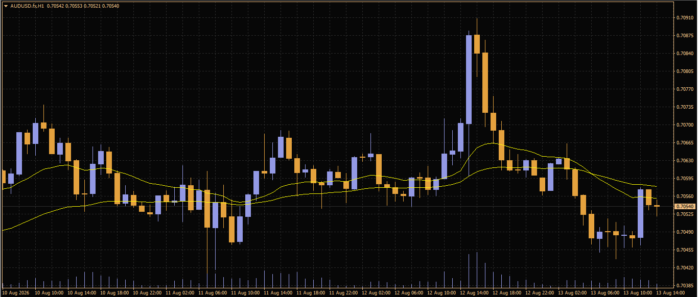Viewport: 698px width, 297px height.
Task: Click the open value 0.70542 in header
Action: 56,6
